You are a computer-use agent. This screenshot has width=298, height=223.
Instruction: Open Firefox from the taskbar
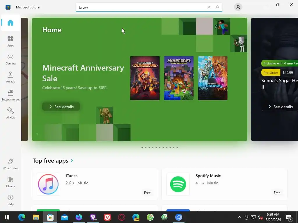(79, 217)
